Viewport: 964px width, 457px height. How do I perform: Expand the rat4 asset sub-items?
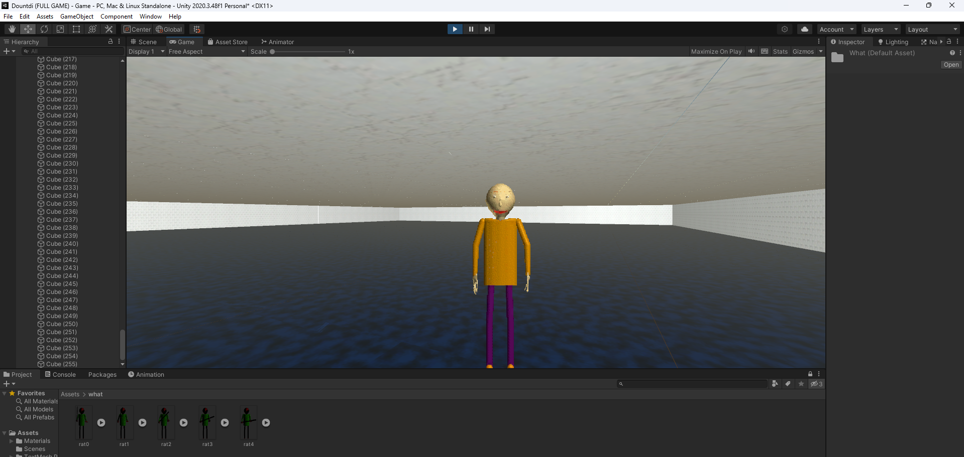(x=266, y=422)
